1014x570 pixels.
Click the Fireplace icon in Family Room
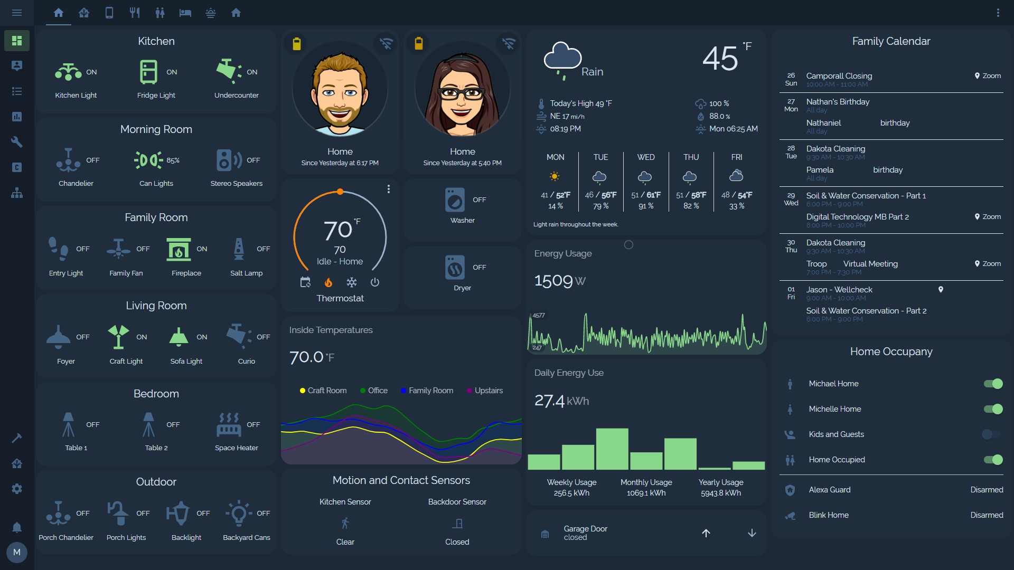pos(179,249)
